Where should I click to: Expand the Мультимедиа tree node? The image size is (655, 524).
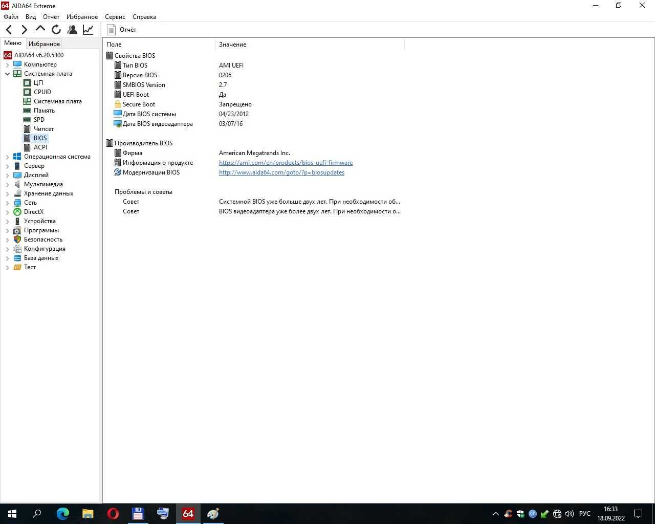coord(8,184)
